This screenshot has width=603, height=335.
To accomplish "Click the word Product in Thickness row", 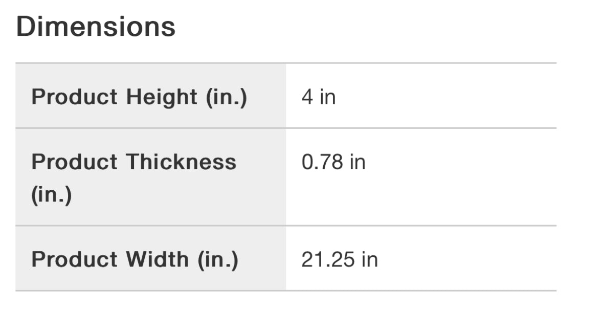I will click(75, 162).
